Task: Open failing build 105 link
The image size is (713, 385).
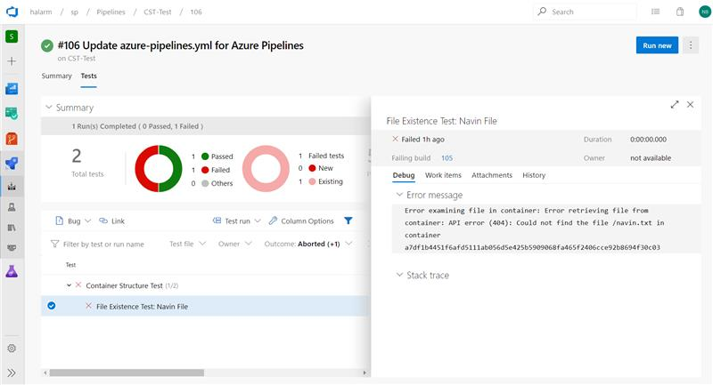Action: tap(447, 157)
